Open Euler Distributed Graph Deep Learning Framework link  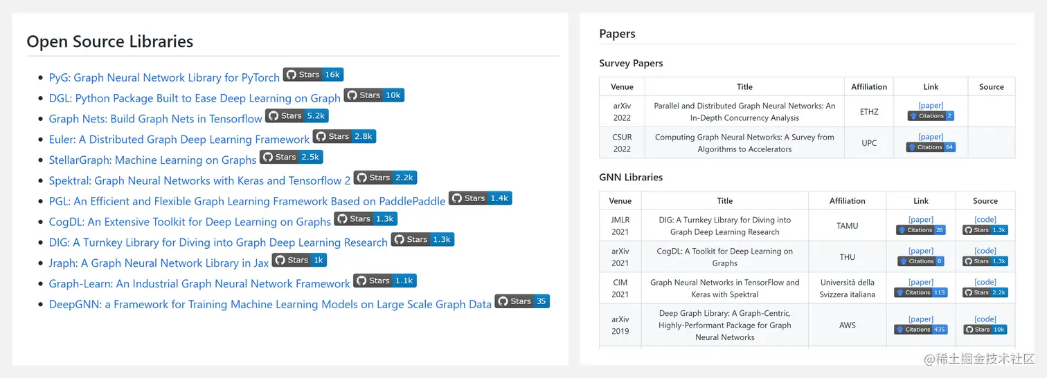click(179, 140)
